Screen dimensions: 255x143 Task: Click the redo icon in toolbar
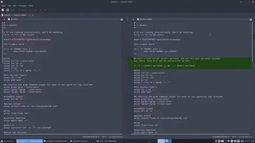(31, 10)
